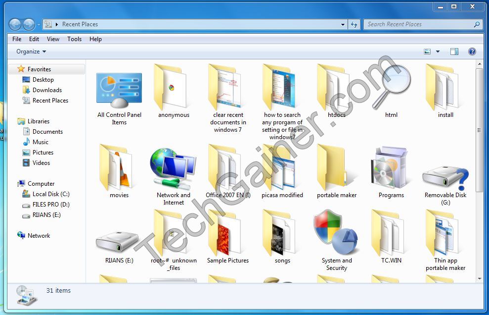Open the Network and Internet icon
489x315 pixels.
point(173,168)
